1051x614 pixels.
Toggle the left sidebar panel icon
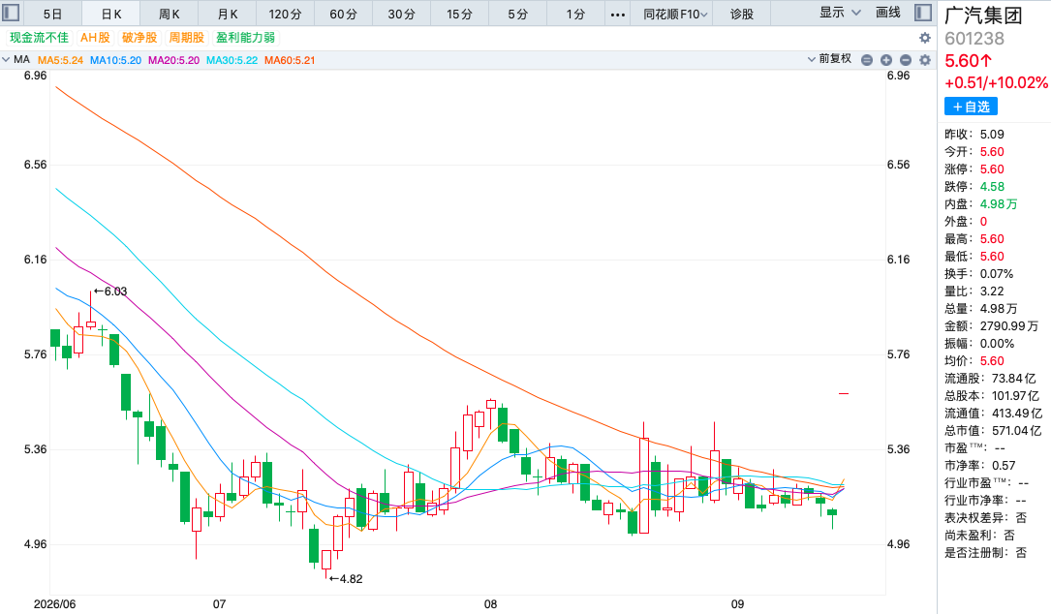coord(11,13)
